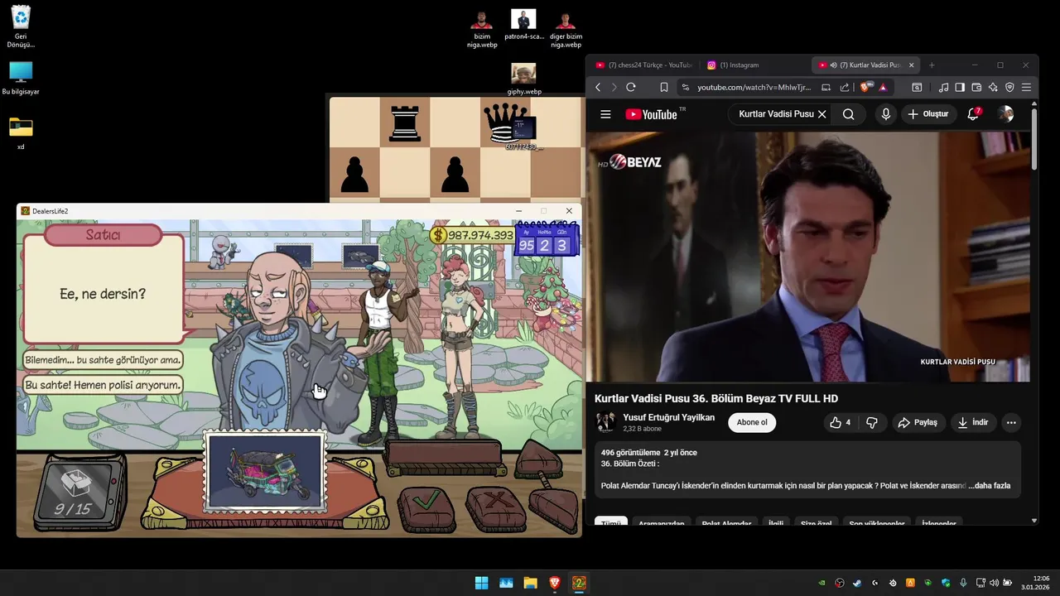The height and width of the screenshot is (596, 1060).
Task: Open Leo AI sparkle icon
Action: coord(993,87)
